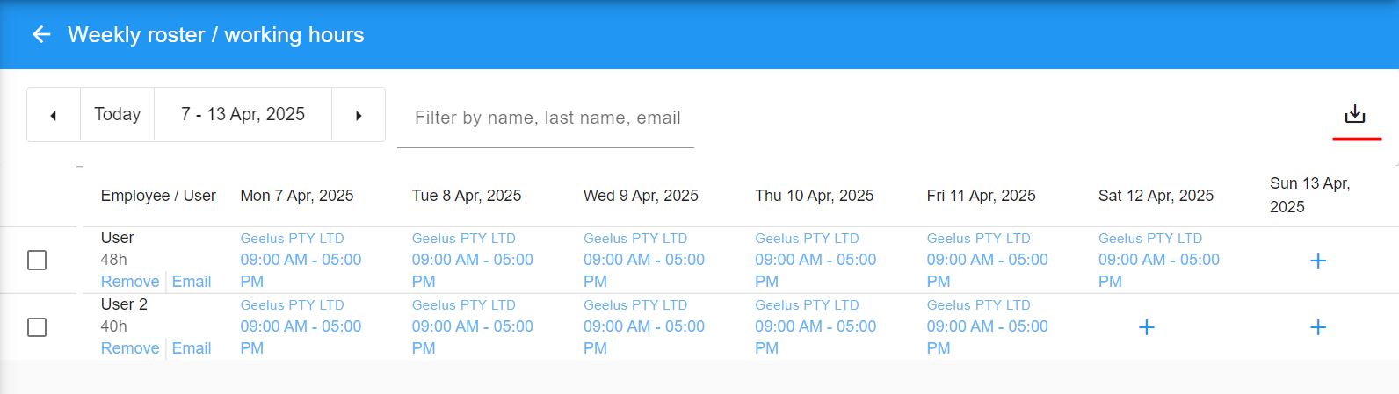Go to previous week arrow
This screenshot has height=394, width=1399.
(x=54, y=115)
